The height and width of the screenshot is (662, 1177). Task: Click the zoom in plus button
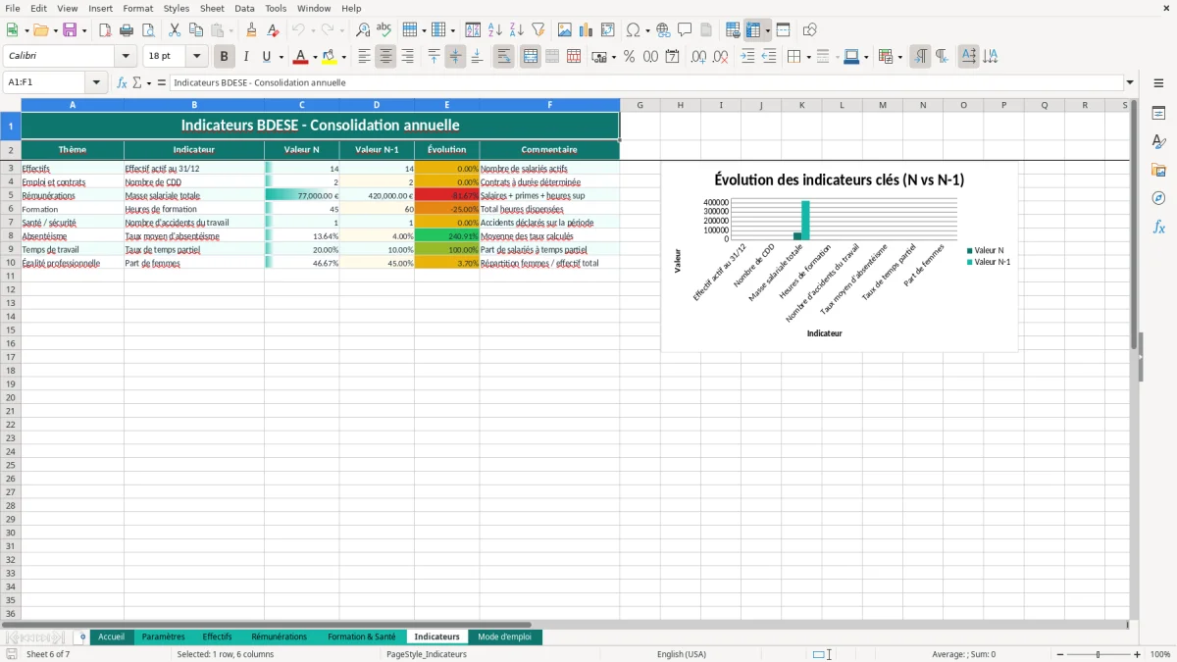tap(1138, 654)
